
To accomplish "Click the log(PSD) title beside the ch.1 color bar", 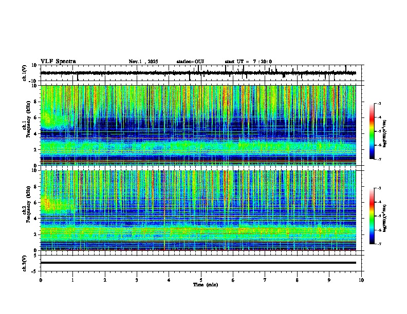I will [x=385, y=134].
